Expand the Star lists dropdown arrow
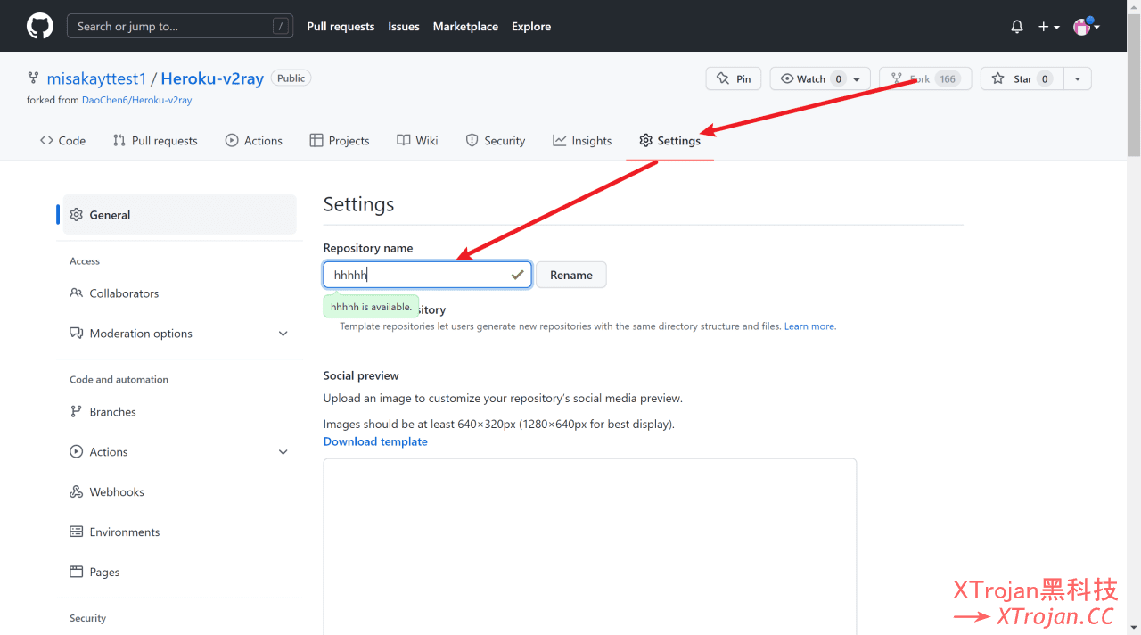This screenshot has width=1141, height=635. (x=1077, y=78)
